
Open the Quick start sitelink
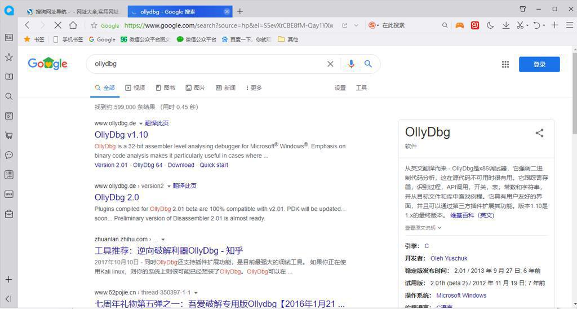tap(214, 165)
